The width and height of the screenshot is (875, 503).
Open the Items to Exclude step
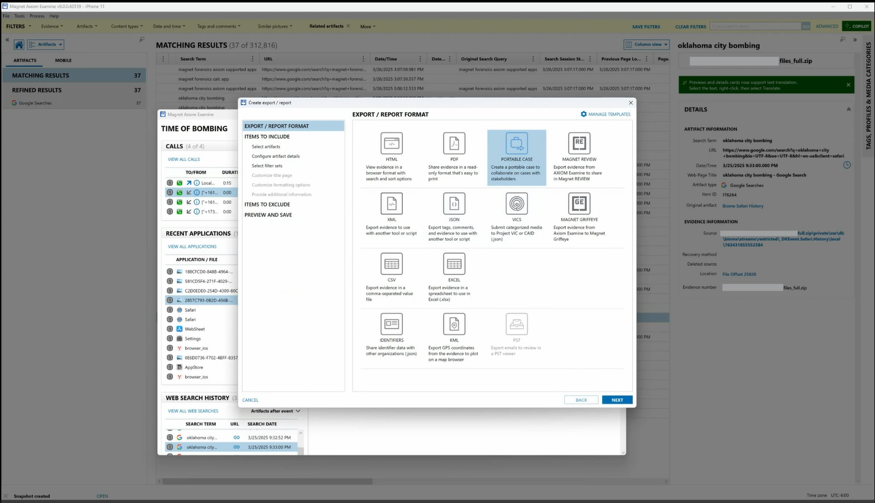pos(267,205)
